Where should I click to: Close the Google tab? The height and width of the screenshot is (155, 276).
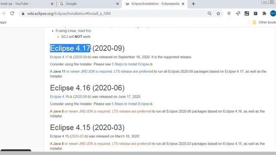coord(118,4)
